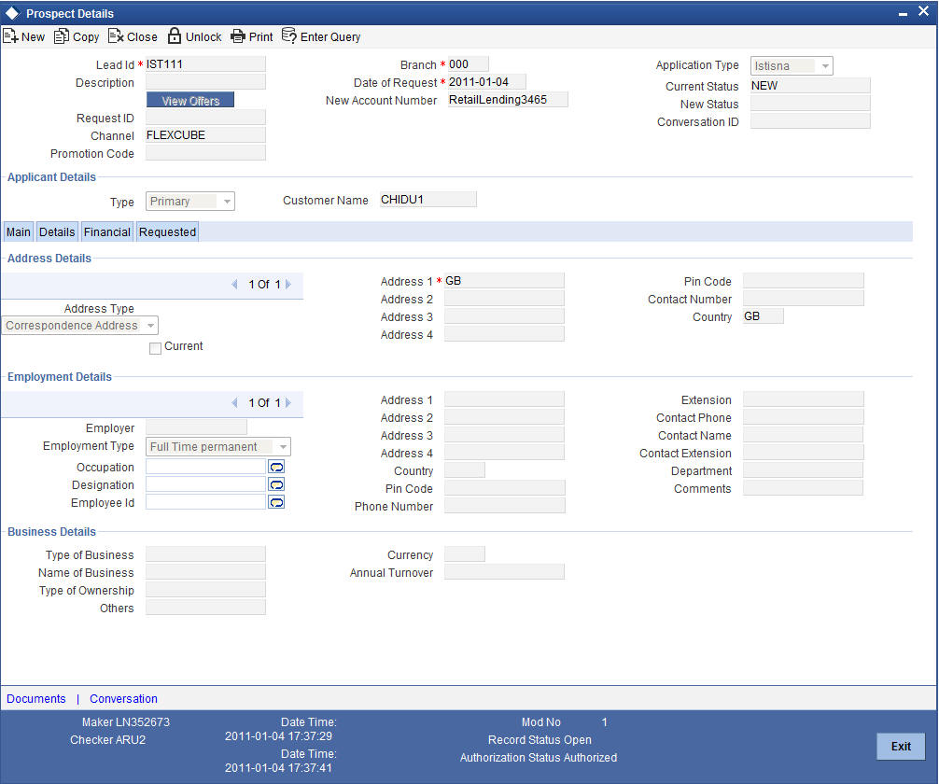The height and width of the screenshot is (784, 939).
Task: Click the Comments field
Action: pyautogui.click(x=803, y=489)
